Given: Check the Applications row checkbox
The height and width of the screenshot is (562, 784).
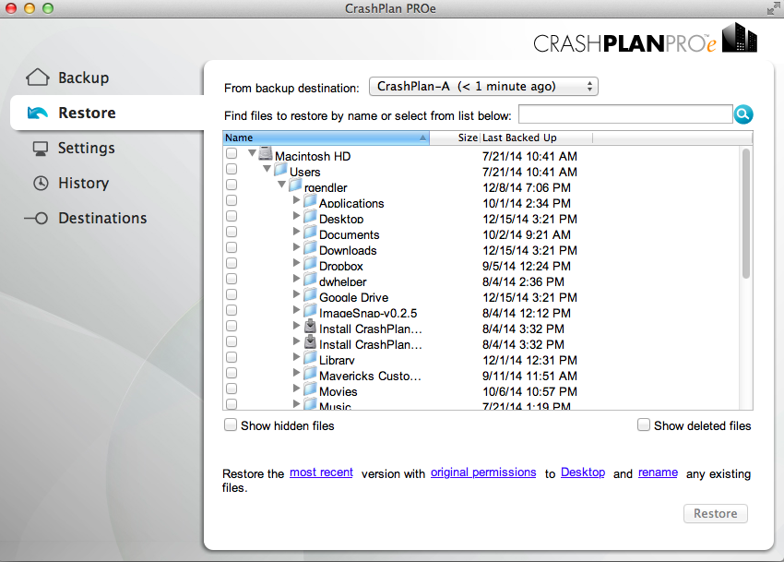Looking at the screenshot, I should pyautogui.click(x=232, y=200).
